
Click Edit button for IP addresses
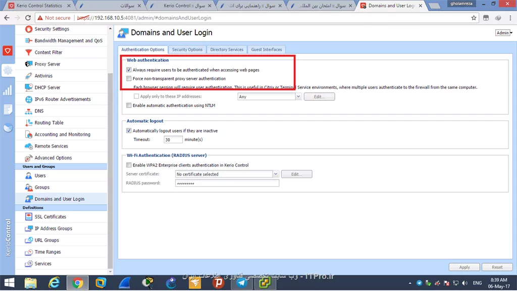click(319, 97)
